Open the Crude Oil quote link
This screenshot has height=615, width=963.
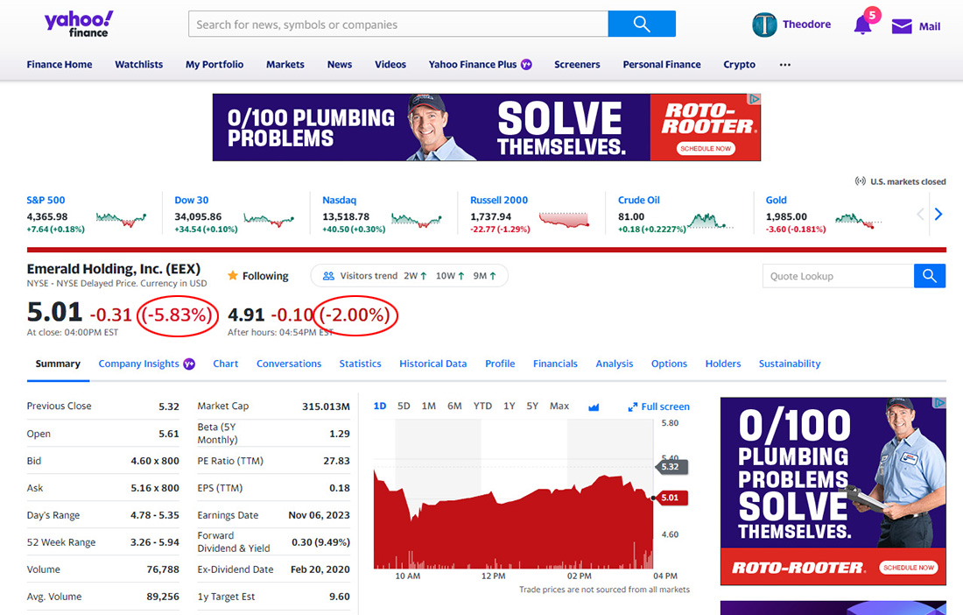pos(639,200)
